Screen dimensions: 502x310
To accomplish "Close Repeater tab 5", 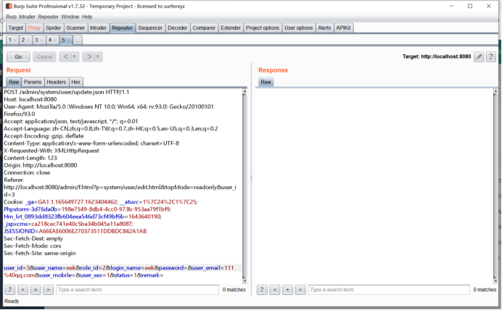I will (x=68, y=41).
